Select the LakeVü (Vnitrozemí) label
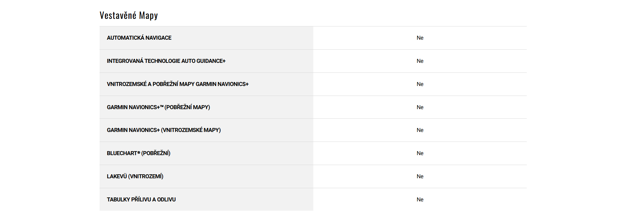The image size is (627, 211). (135, 177)
